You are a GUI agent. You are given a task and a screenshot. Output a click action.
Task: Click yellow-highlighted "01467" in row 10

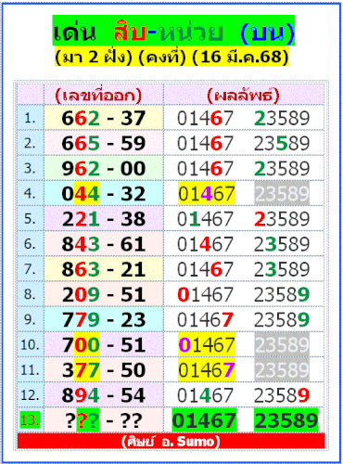207,345
